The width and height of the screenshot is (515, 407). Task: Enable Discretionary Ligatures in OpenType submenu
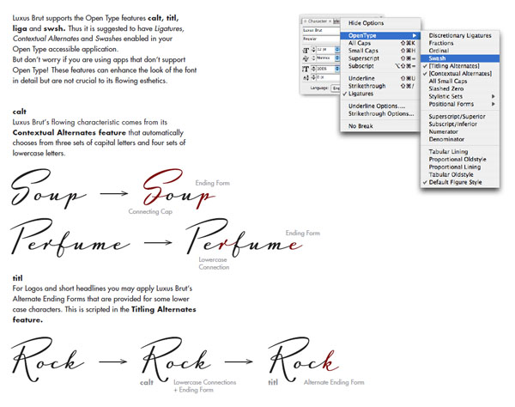tap(460, 35)
